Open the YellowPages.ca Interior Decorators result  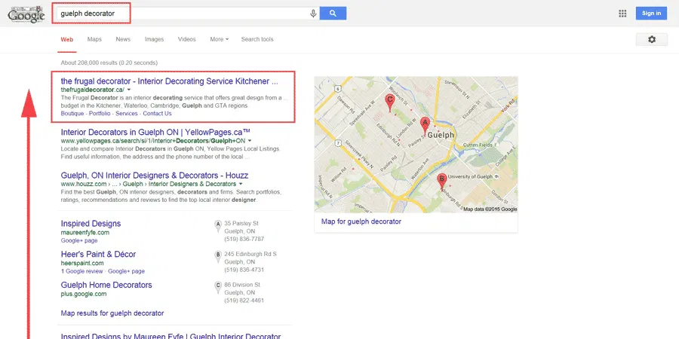155,133
